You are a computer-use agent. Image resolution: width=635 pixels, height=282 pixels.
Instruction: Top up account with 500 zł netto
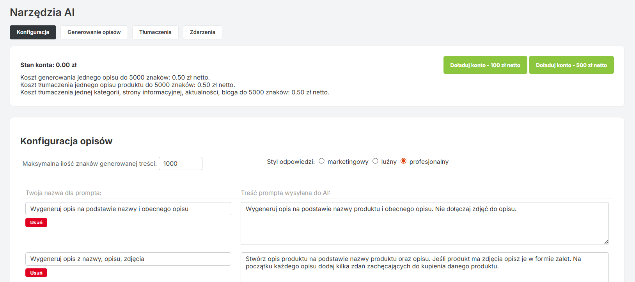(571, 65)
